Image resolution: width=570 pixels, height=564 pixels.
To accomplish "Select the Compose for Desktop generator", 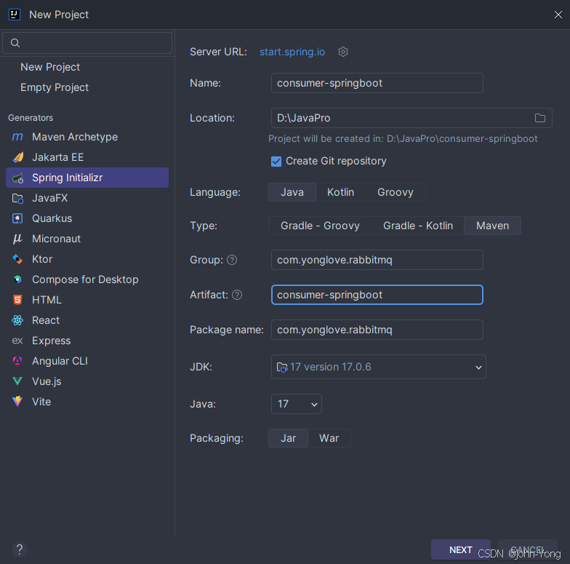I will tap(87, 279).
